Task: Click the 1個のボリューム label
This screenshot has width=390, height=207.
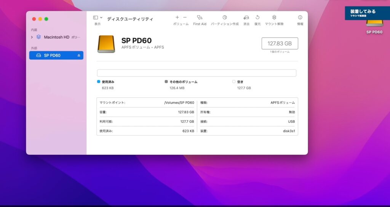Action: point(280,52)
